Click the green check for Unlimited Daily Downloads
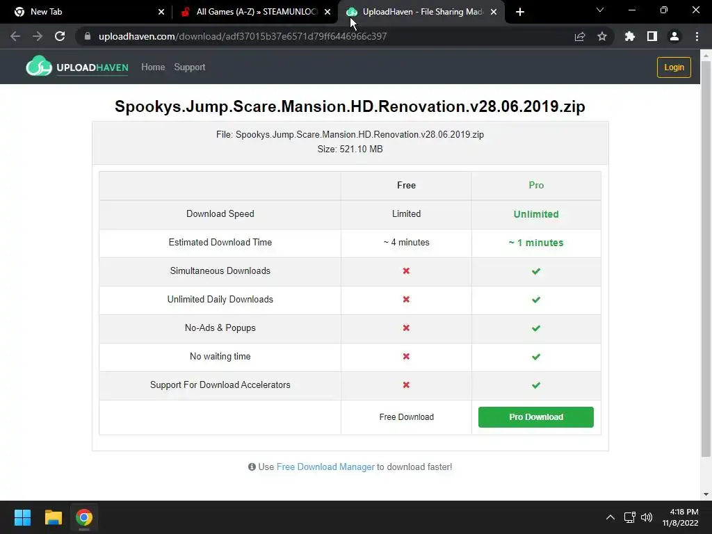 pos(536,300)
